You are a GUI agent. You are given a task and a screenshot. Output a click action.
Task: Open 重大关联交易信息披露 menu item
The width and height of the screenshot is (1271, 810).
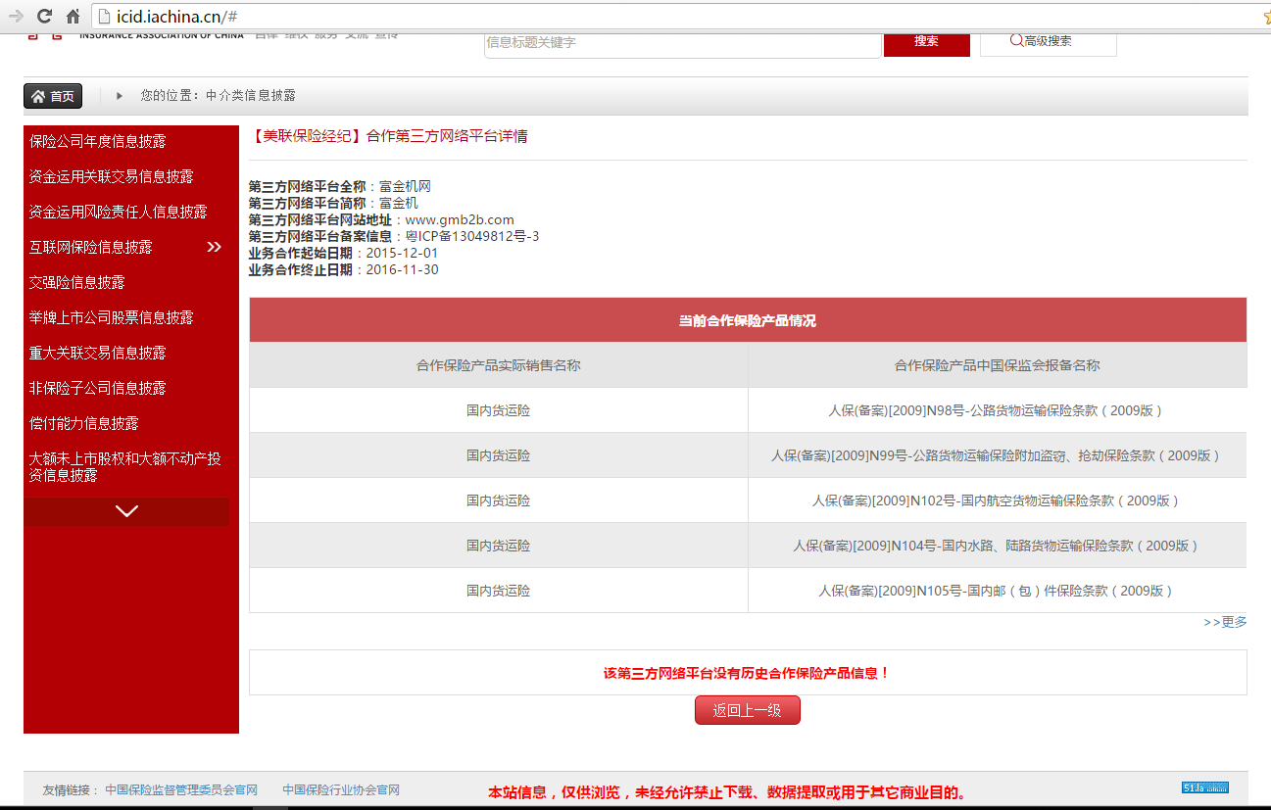click(98, 353)
